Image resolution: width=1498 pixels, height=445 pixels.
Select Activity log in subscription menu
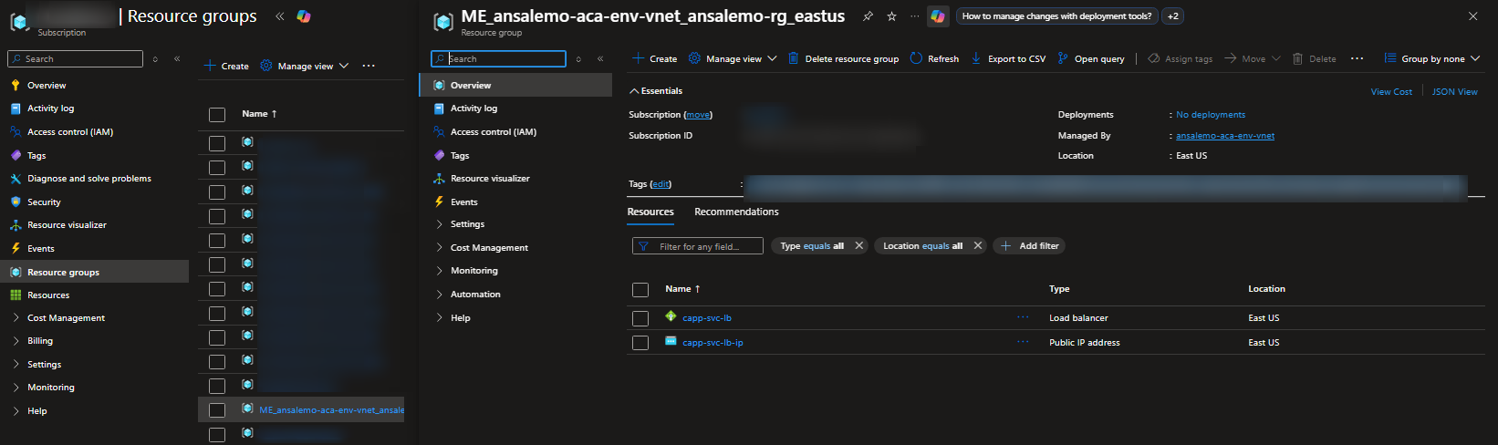pyautogui.click(x=50, y=109)
